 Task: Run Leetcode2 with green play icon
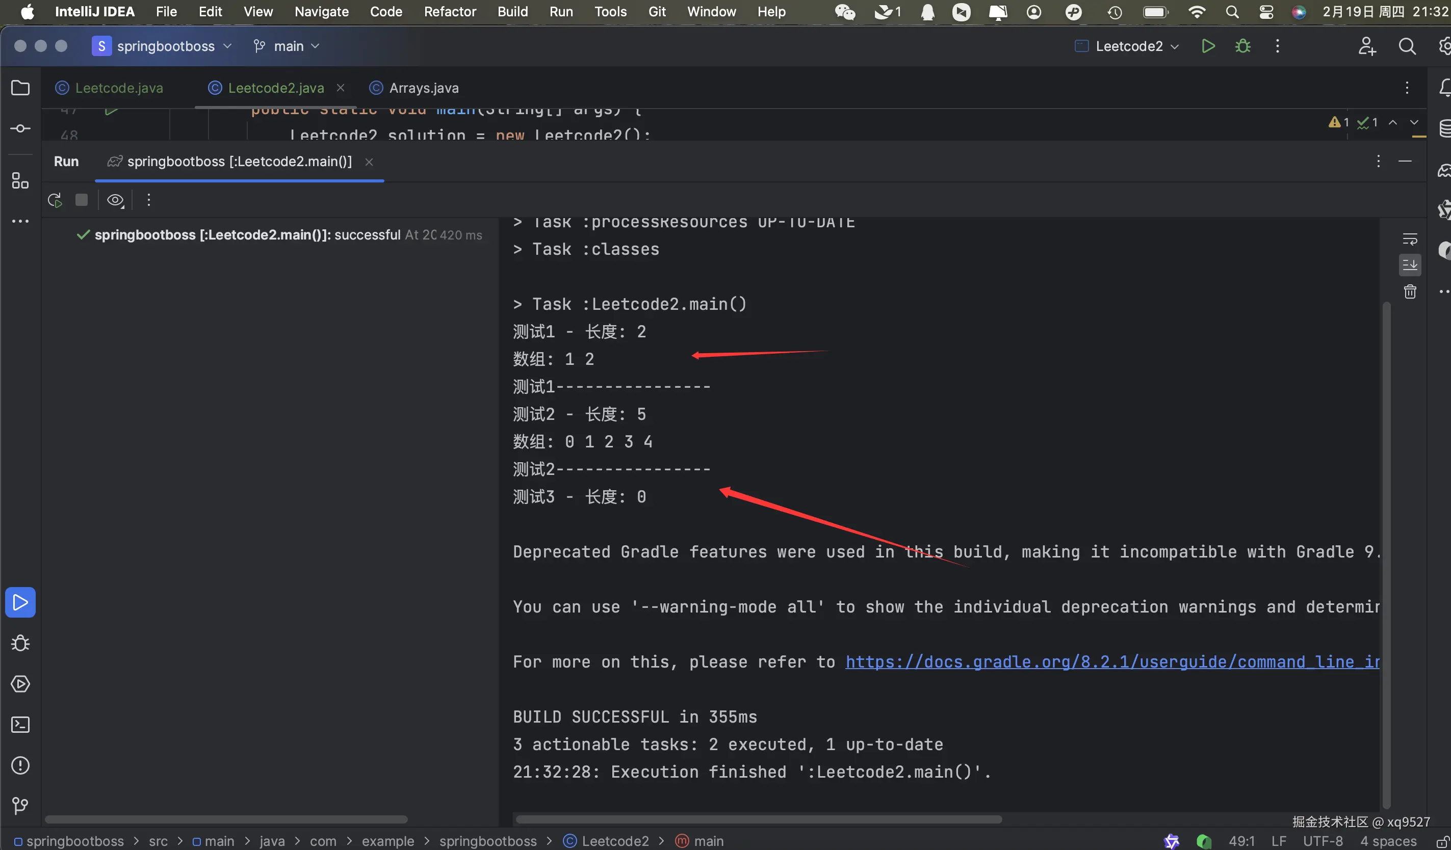point(1208,46)
